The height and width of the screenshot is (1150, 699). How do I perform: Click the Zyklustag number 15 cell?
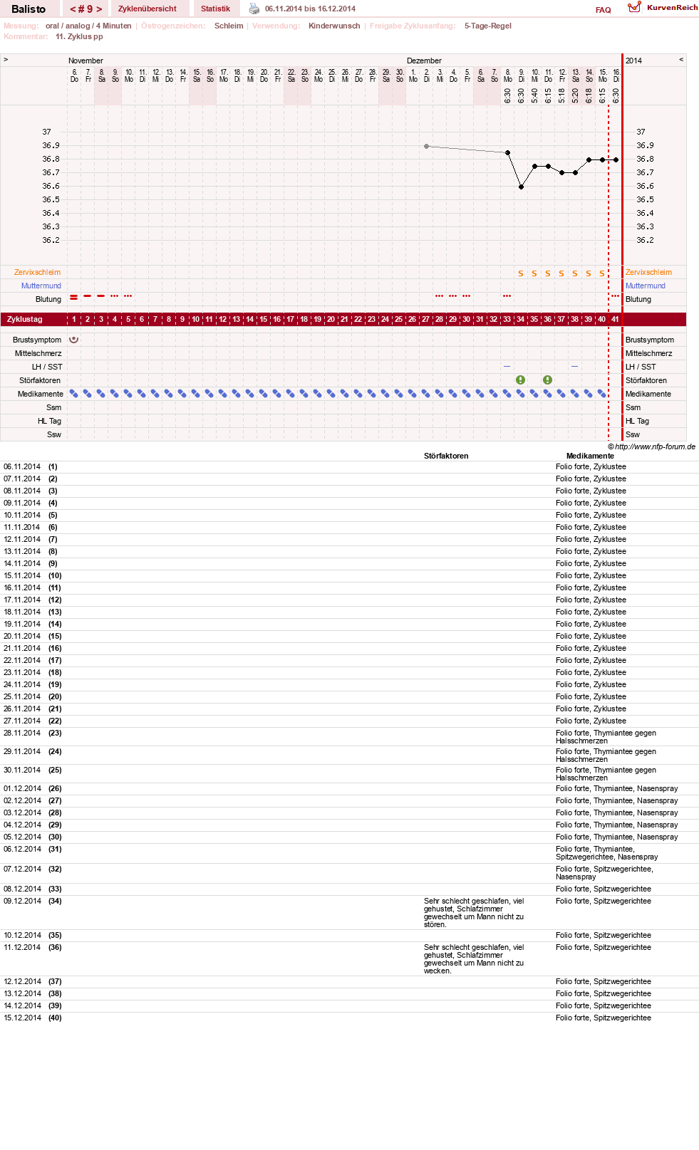(x=264, y=319)
